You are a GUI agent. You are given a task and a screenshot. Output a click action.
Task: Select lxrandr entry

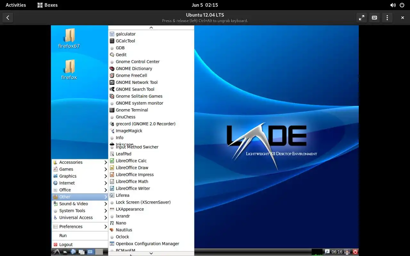coord(151,216)
